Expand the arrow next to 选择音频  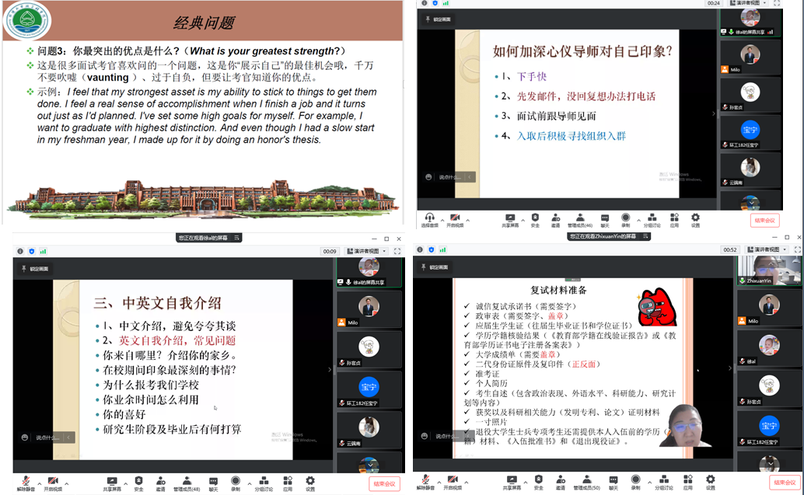tap(442, 219)
